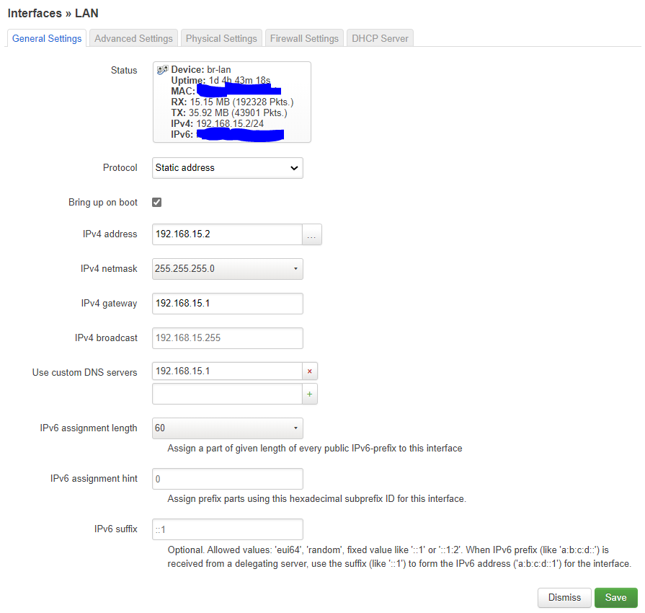Focus the IPv6 suffix input box
Screen dimensions: 645x613
227,530
